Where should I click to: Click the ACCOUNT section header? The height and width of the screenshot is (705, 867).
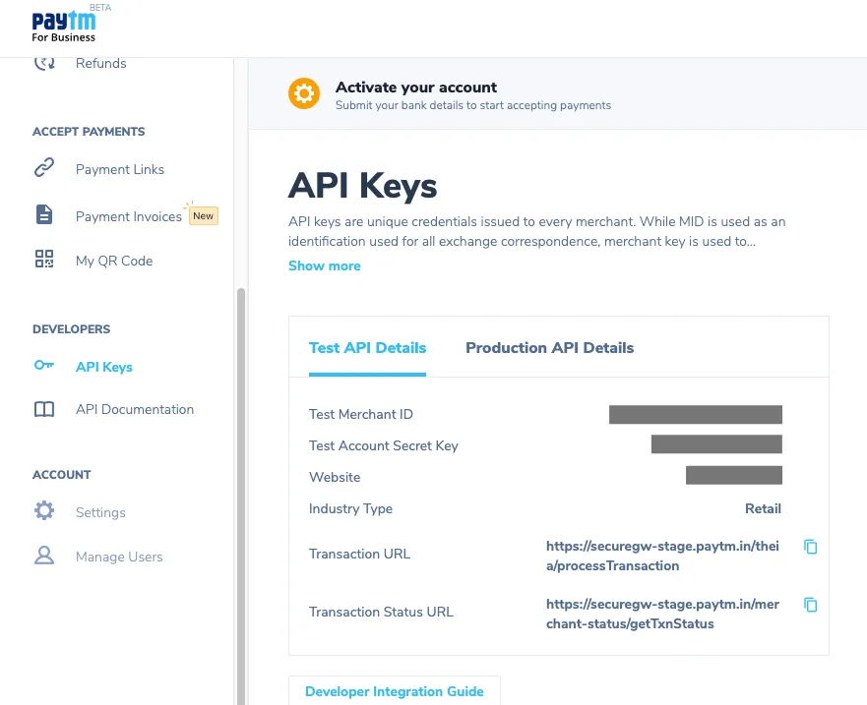point(62,475)
